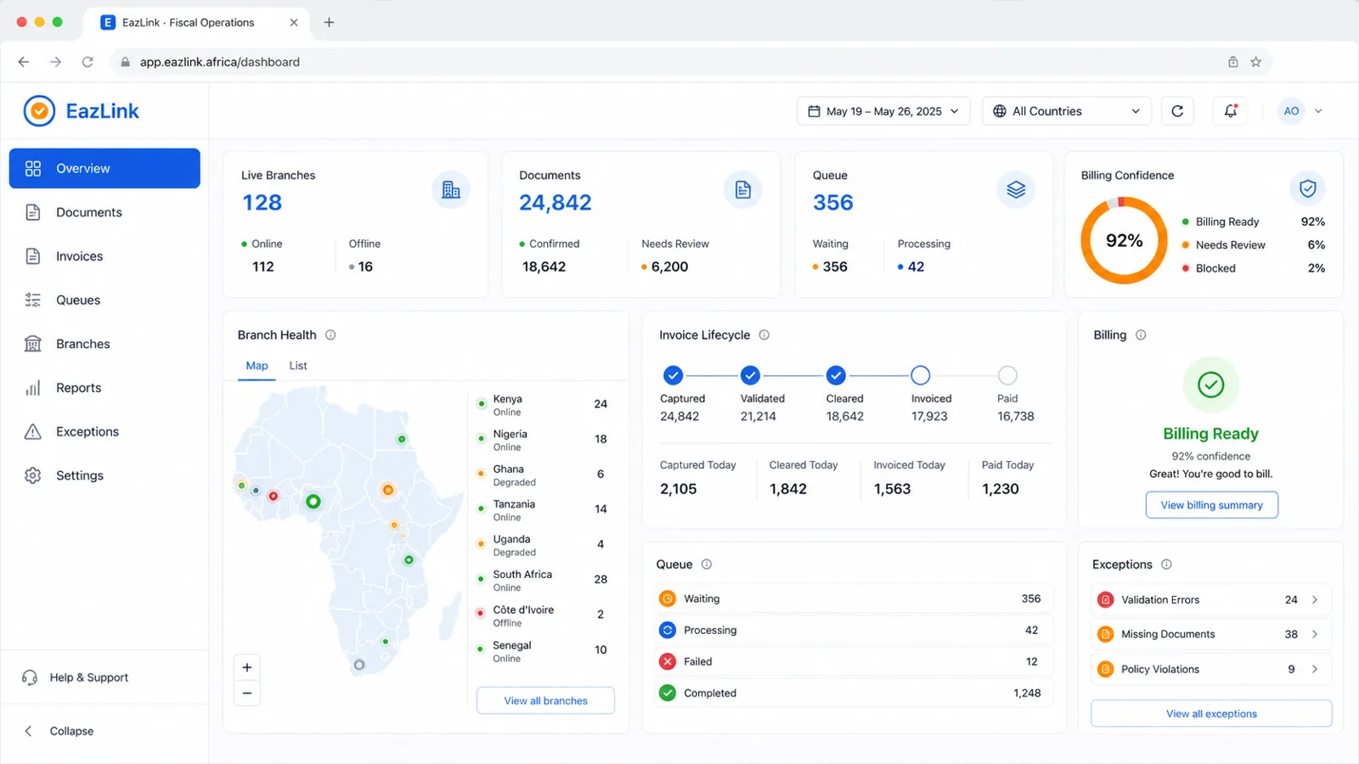The height and width of the screenshot is (764, 1359).
Task: Switch to the List tab
Action: click(x=298, y=366)
